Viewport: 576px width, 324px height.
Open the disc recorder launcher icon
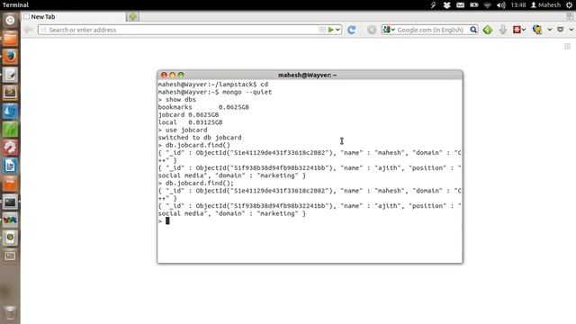click(10, 238)
